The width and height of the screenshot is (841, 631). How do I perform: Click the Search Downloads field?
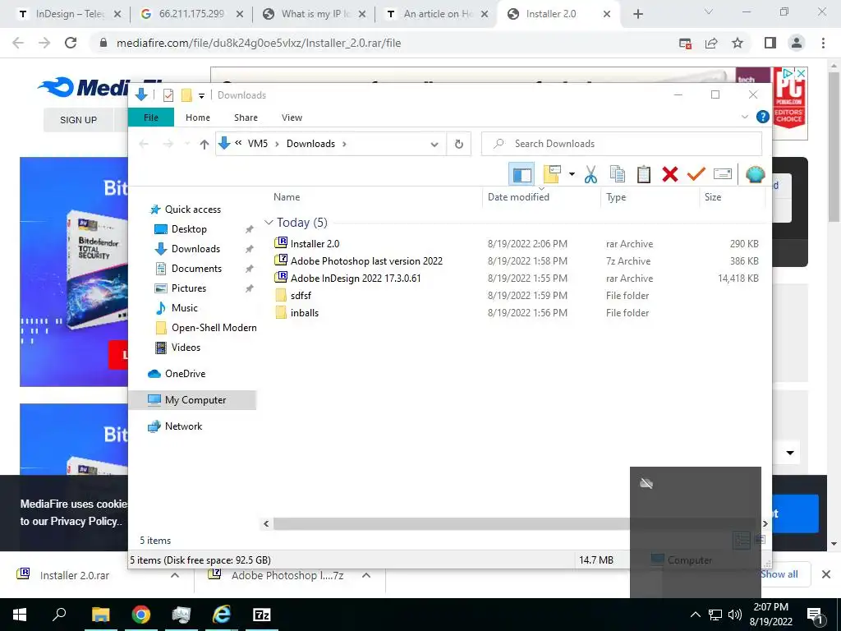(x=622, y=144)
